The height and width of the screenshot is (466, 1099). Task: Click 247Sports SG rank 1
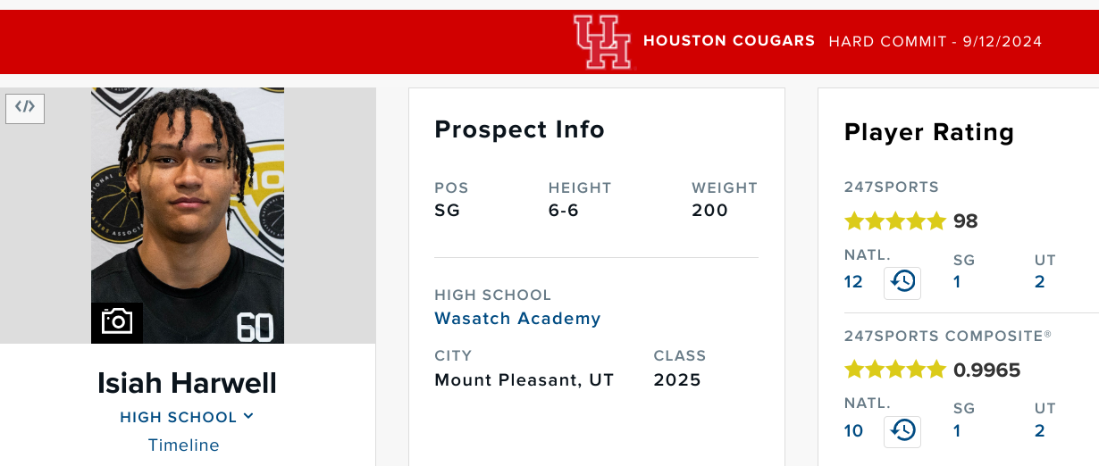(x=957, y=282)
